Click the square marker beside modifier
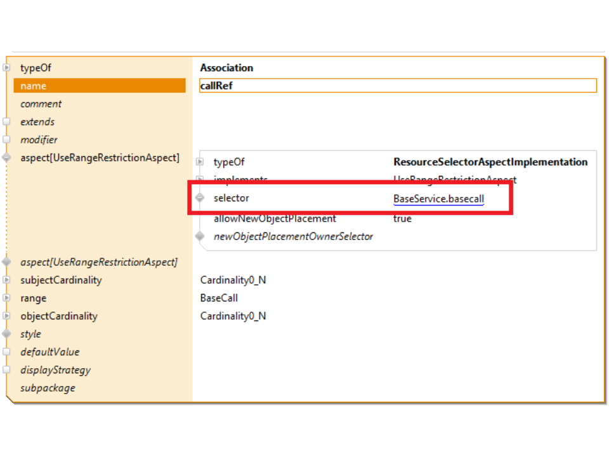 pos(7,140)
